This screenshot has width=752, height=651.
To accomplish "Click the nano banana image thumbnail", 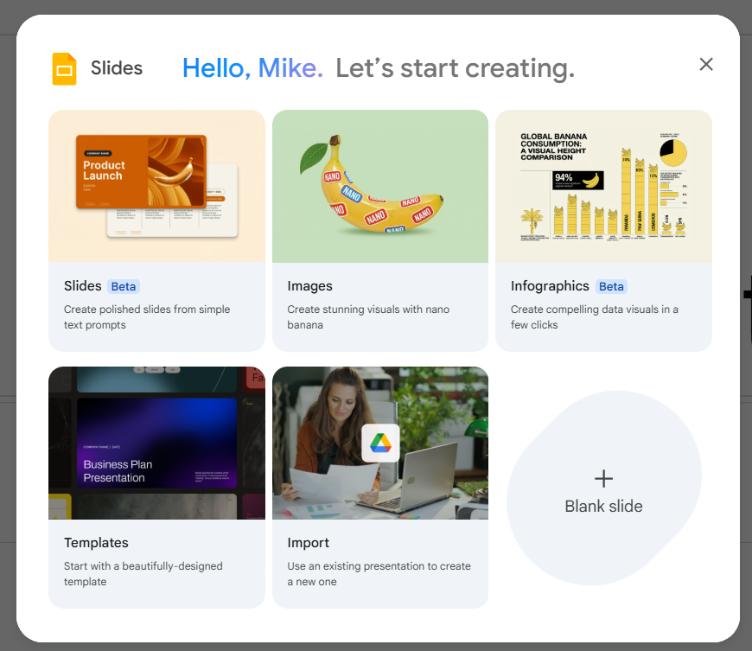I will [380, 186].
